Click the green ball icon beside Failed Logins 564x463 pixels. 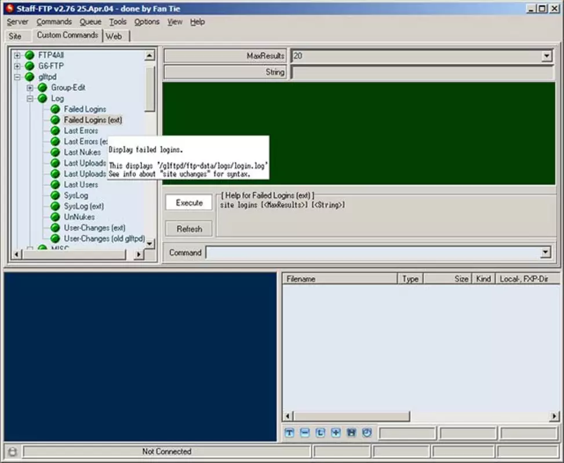coord(55,109)
